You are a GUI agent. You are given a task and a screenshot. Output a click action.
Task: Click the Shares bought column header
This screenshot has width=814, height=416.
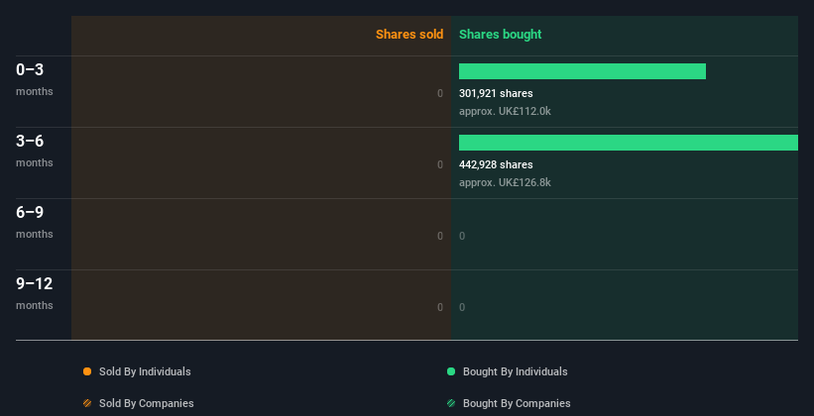tap(500, 35)
